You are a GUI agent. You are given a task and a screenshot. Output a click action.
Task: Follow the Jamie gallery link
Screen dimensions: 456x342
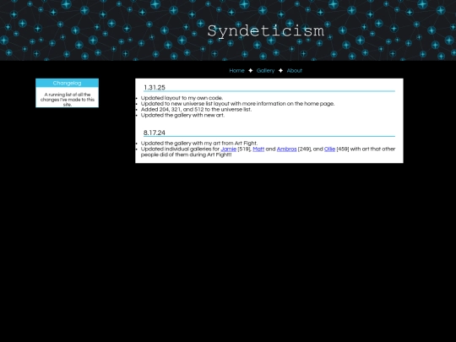click(228, 149)
